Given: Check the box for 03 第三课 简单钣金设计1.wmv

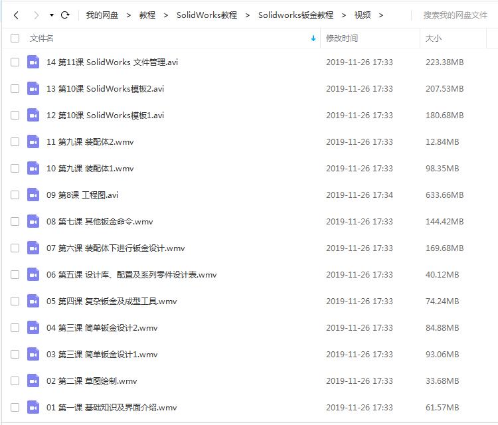Looking at the screenshot, I should 15,354.
